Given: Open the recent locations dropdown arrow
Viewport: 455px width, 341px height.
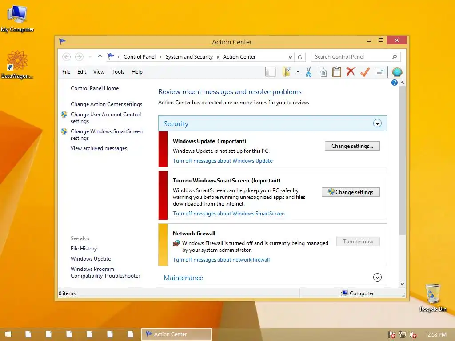Looking at the screenshot, I should [x=90, y=57].
